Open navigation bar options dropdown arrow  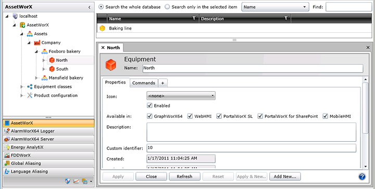tap(91, 182)
